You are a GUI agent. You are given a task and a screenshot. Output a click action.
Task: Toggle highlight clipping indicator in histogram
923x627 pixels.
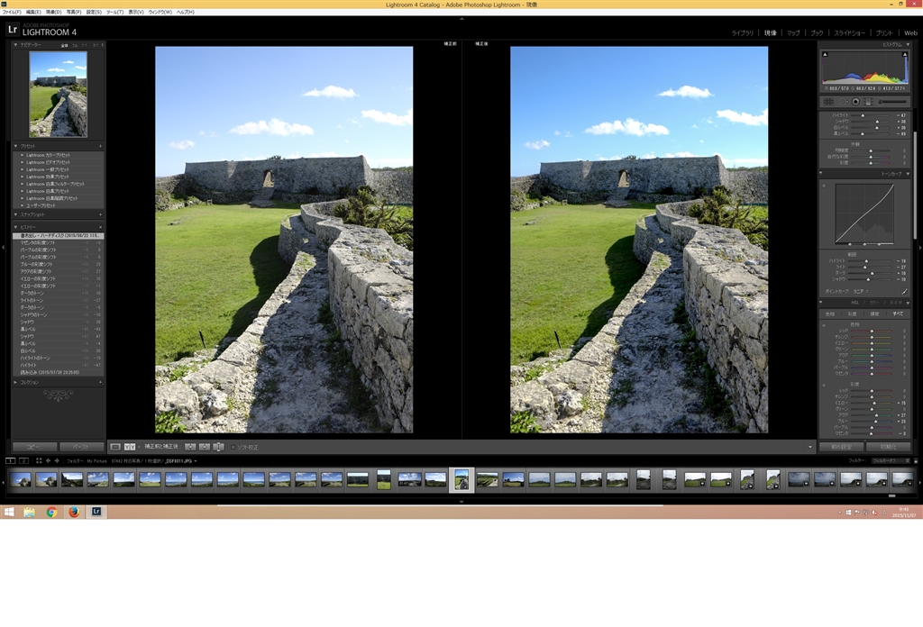(x=905, y=54)
